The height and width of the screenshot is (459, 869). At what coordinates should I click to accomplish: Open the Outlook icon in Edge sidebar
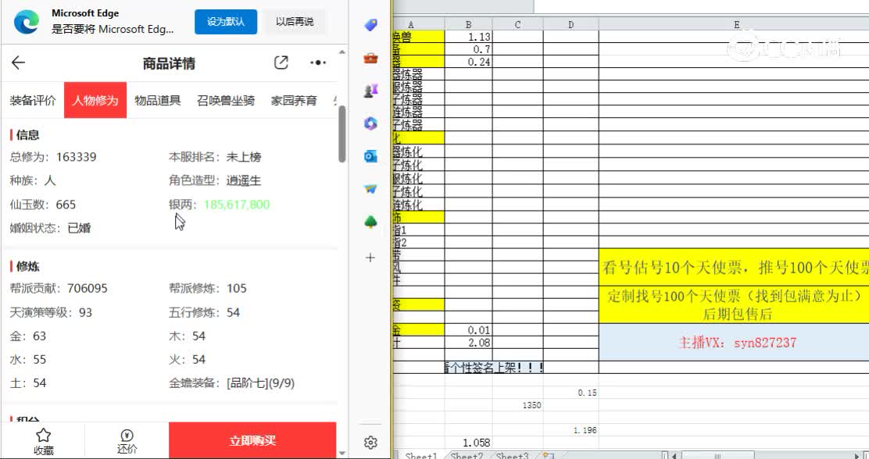(x=370, y=155)
